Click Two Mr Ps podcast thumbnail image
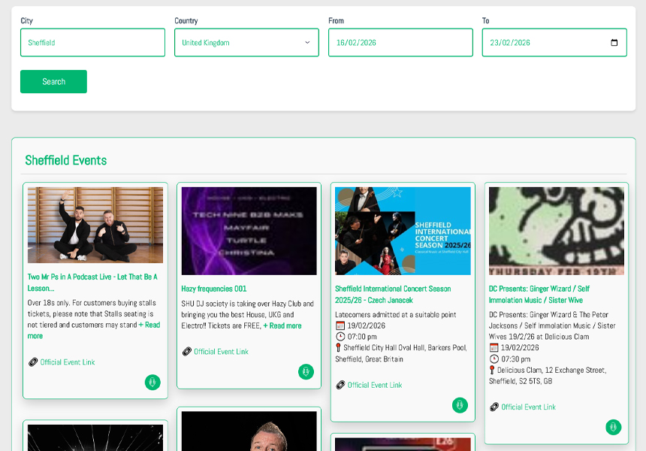 (95, 225)
